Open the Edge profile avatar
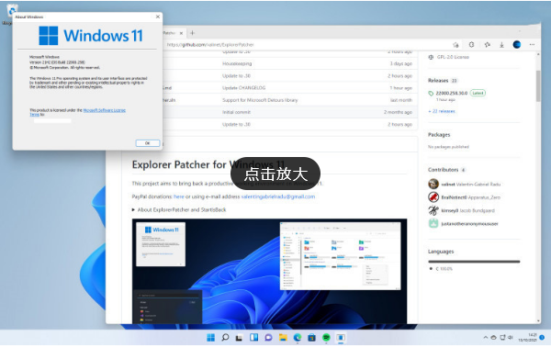 click(x=516, y=45)
